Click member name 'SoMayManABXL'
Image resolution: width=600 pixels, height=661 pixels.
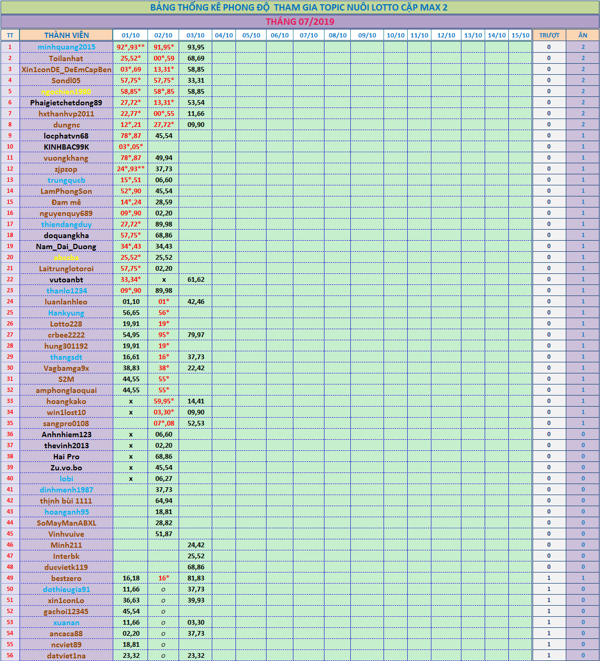66,522
